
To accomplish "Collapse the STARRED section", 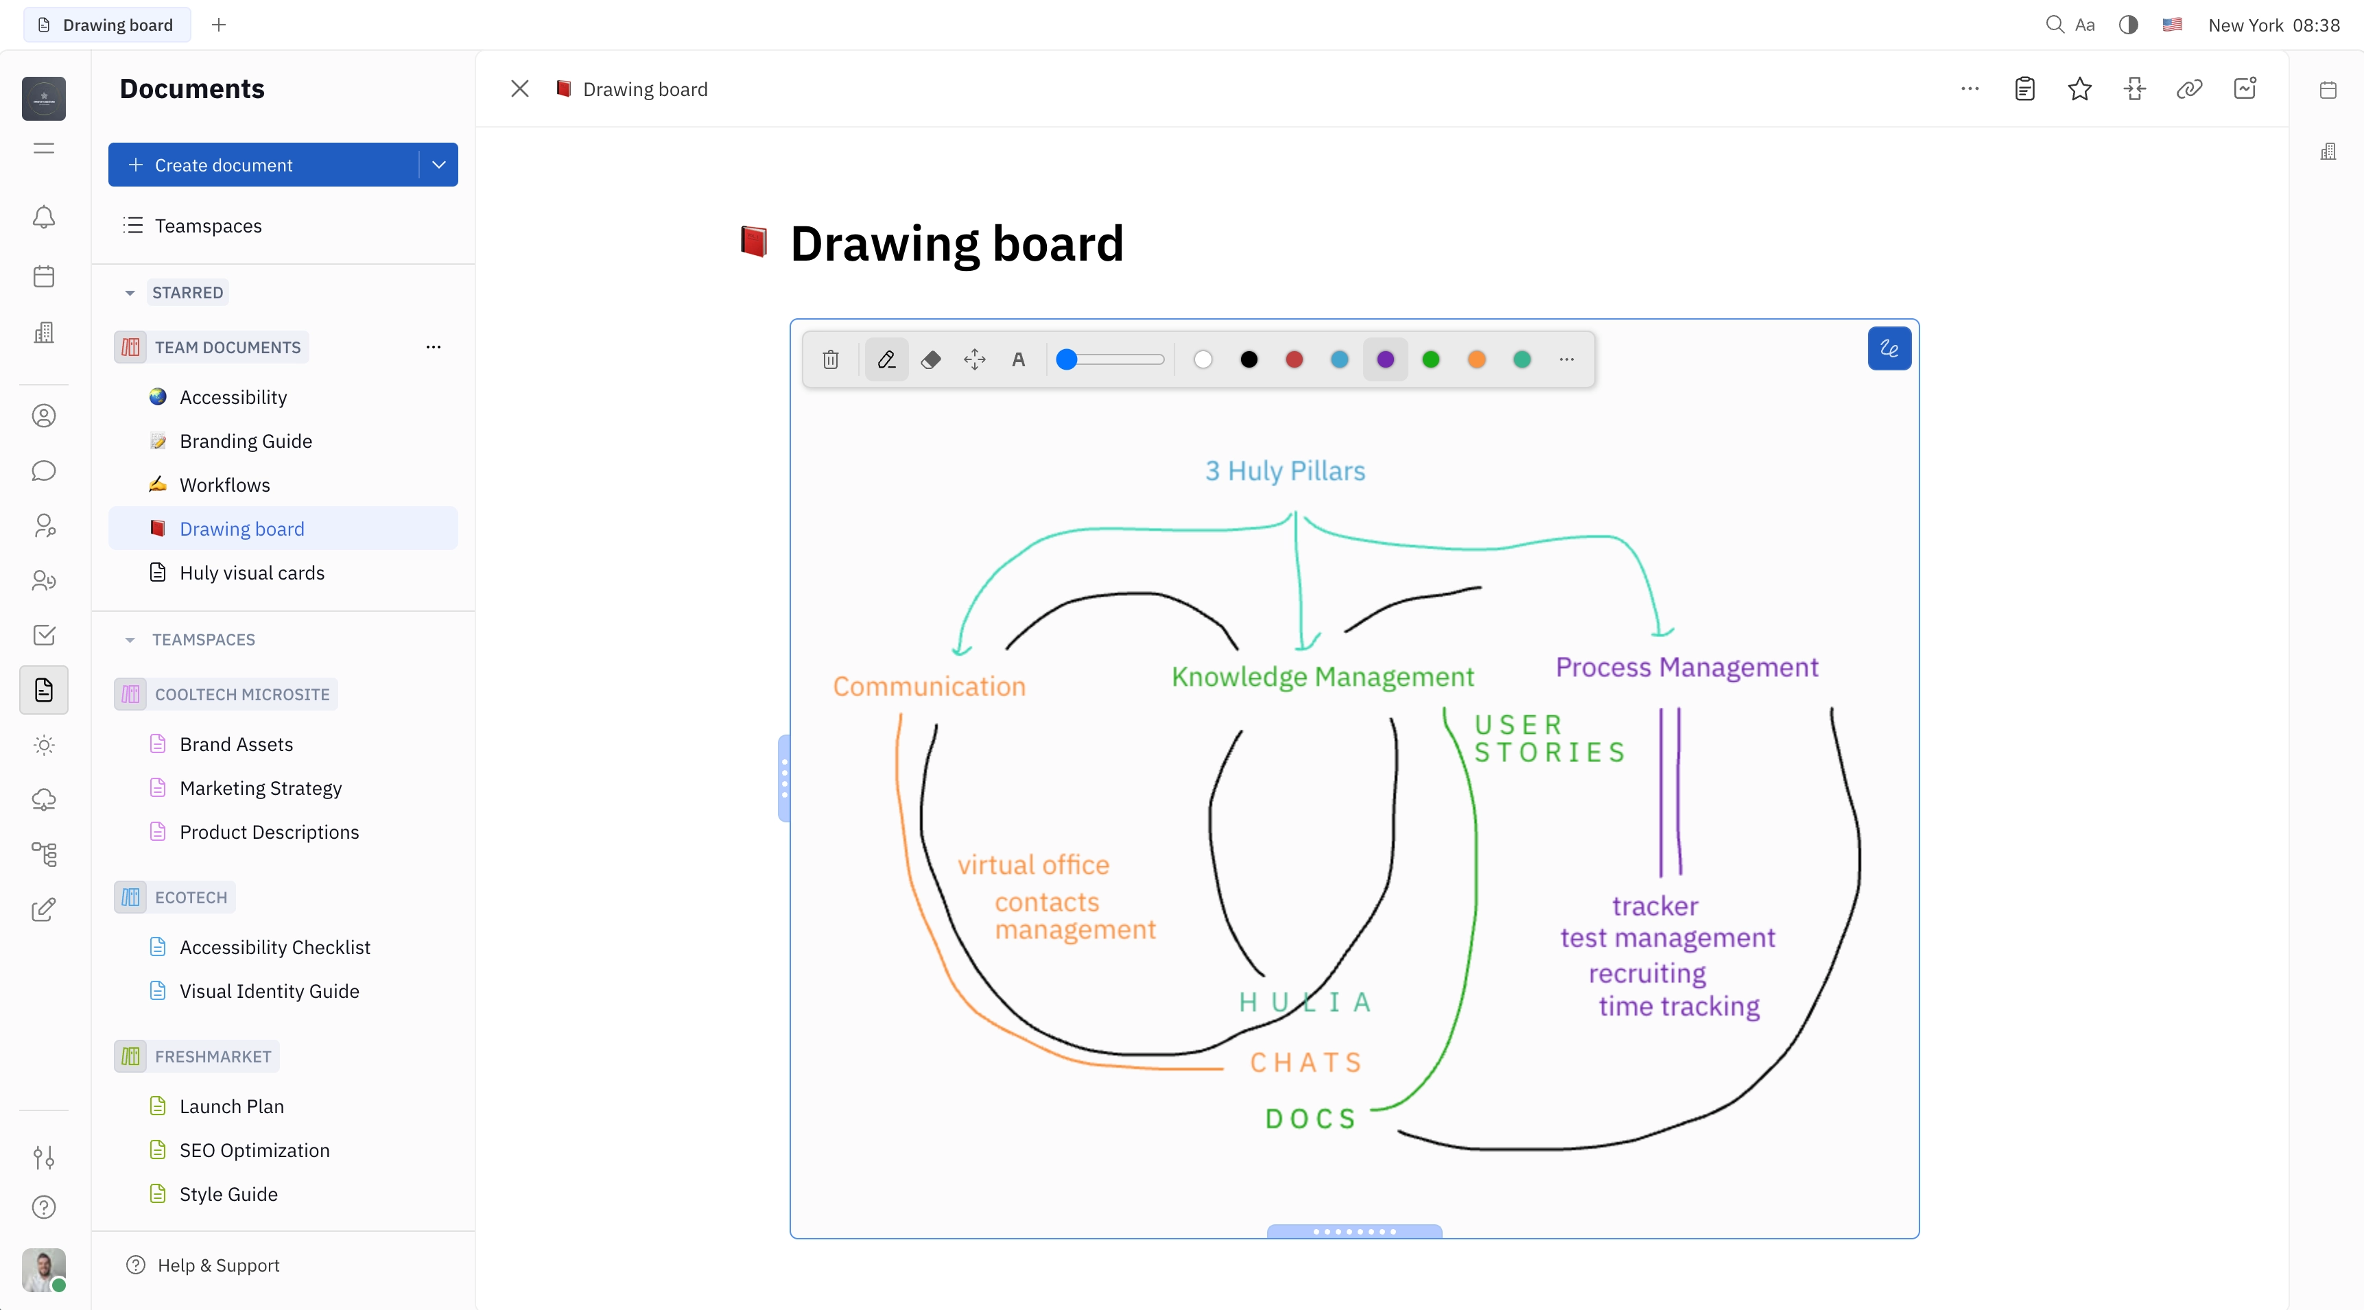I will coord(130,291).
